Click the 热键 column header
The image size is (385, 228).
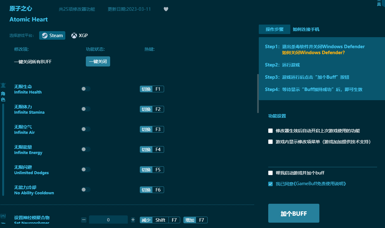(x=150, y=49)
